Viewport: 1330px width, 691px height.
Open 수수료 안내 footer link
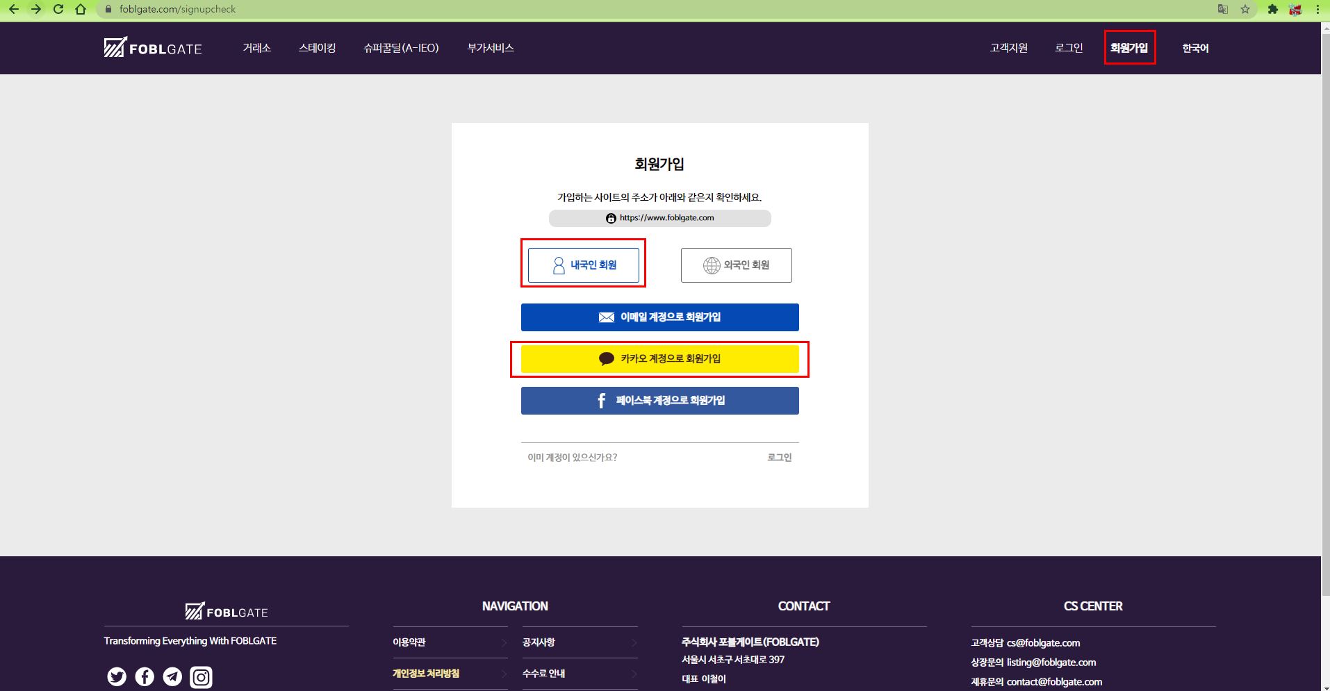click(543, 674)
